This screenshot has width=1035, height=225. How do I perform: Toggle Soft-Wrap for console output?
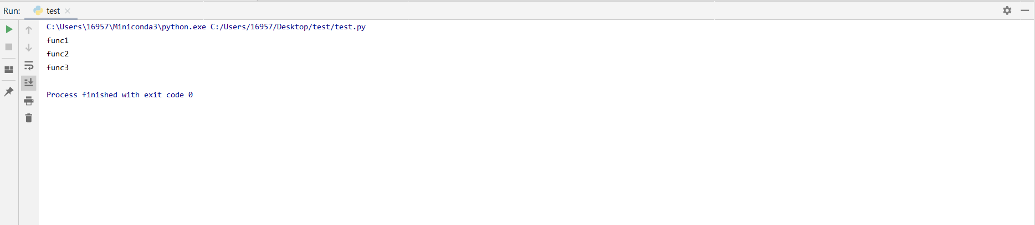click(29, 65)
